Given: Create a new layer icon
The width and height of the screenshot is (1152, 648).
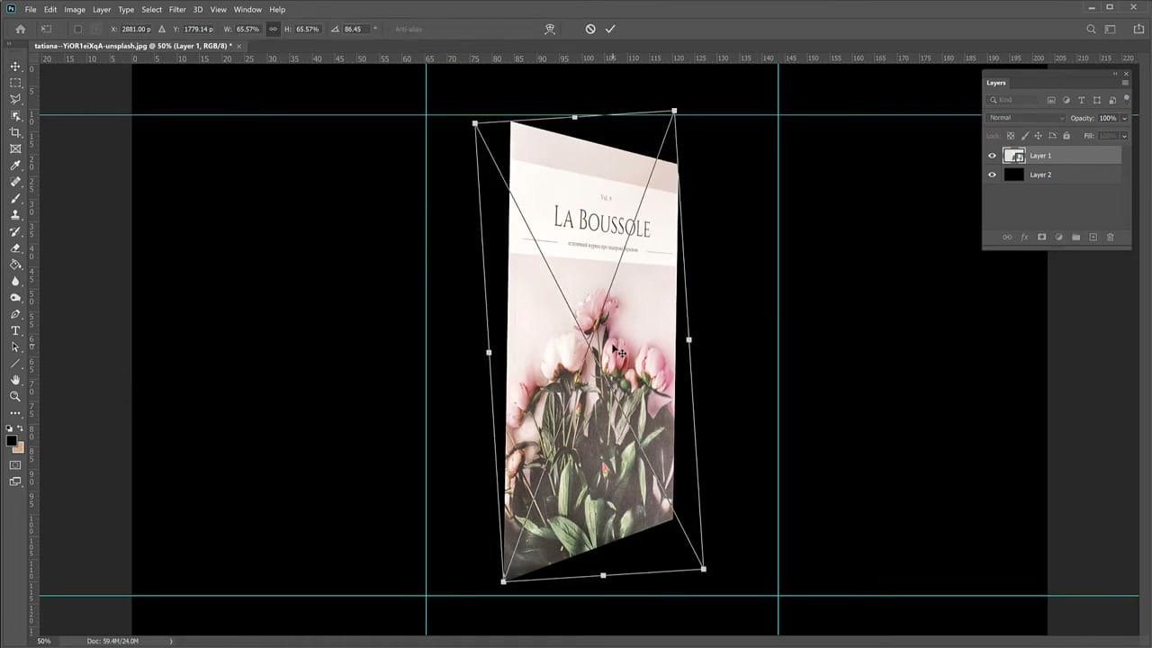Looking at the screenshot, I should pyautogui.click(x=1093, y=237).
